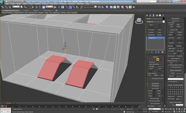Open the selection filter dropdown in toolbar
This screenshot has height=113, width=186.
[16, 7]
